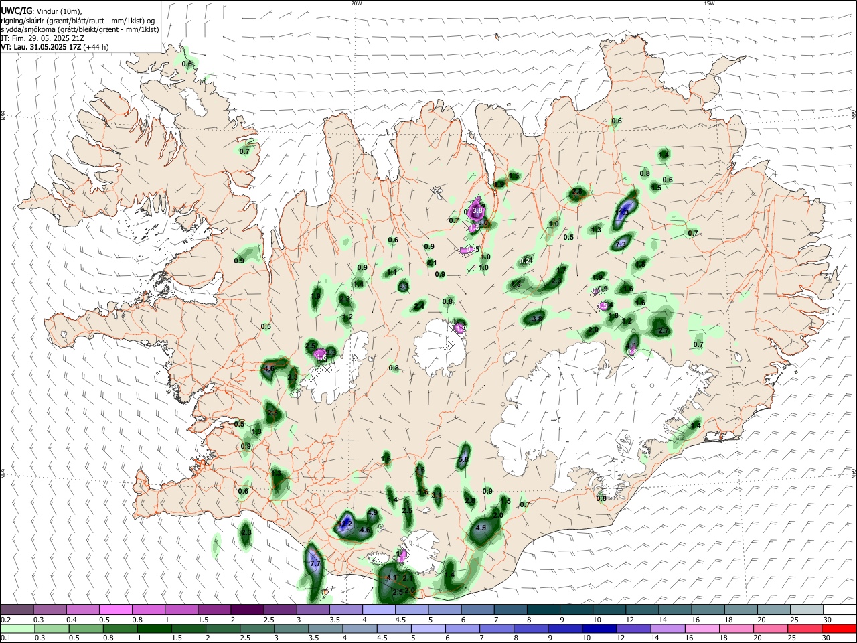This screenshot has height=643, width=857.
Task: Select upper legend dark purple swatch at 2
Action: 246,610
